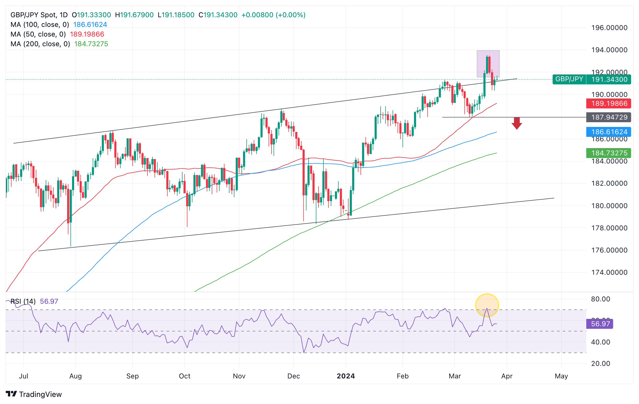Click the red 189.19866 price label
The height and width of the screenshot is (404, 639).
point(609,103)
